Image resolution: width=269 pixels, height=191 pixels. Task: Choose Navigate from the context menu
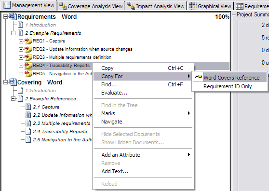click(x=143, y=122)
